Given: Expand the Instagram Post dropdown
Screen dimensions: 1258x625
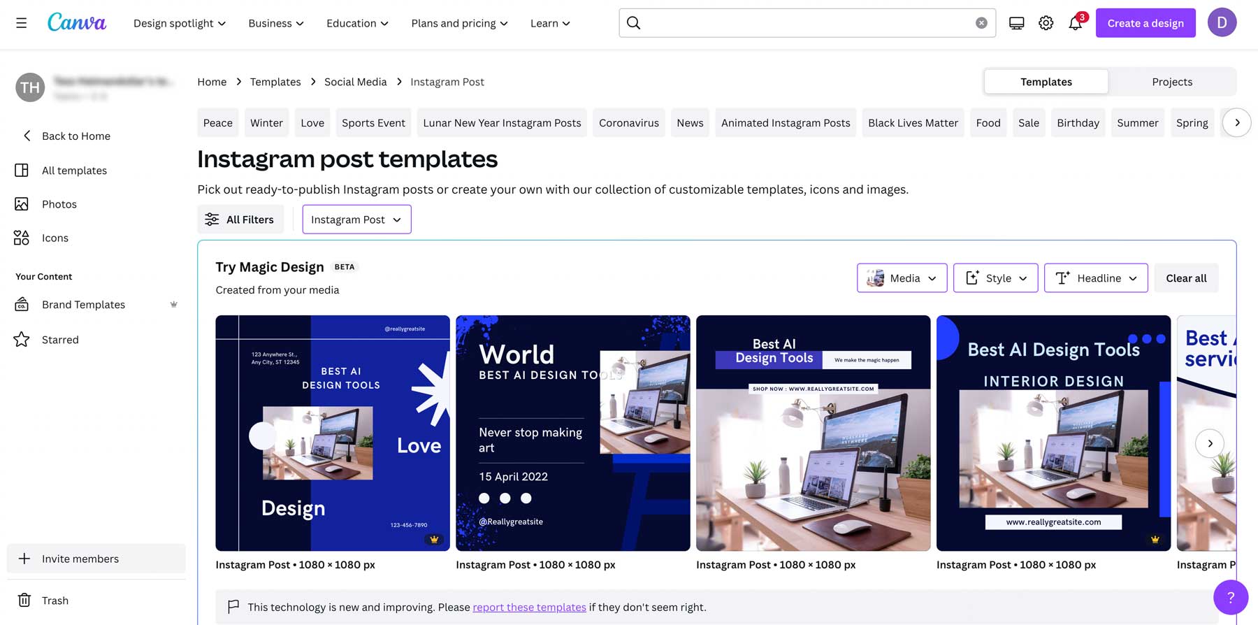Looking at the screenshot, I should (356, 220).
